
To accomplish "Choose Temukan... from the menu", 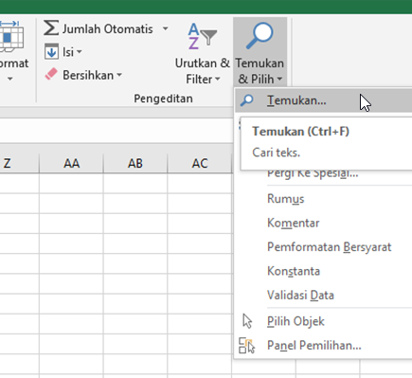I will pos(324,100).
